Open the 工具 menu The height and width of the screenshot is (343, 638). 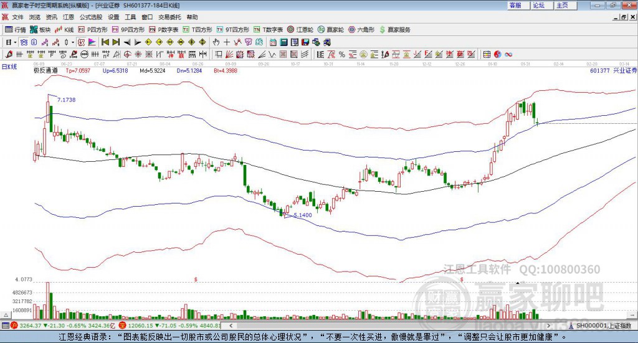130,17
